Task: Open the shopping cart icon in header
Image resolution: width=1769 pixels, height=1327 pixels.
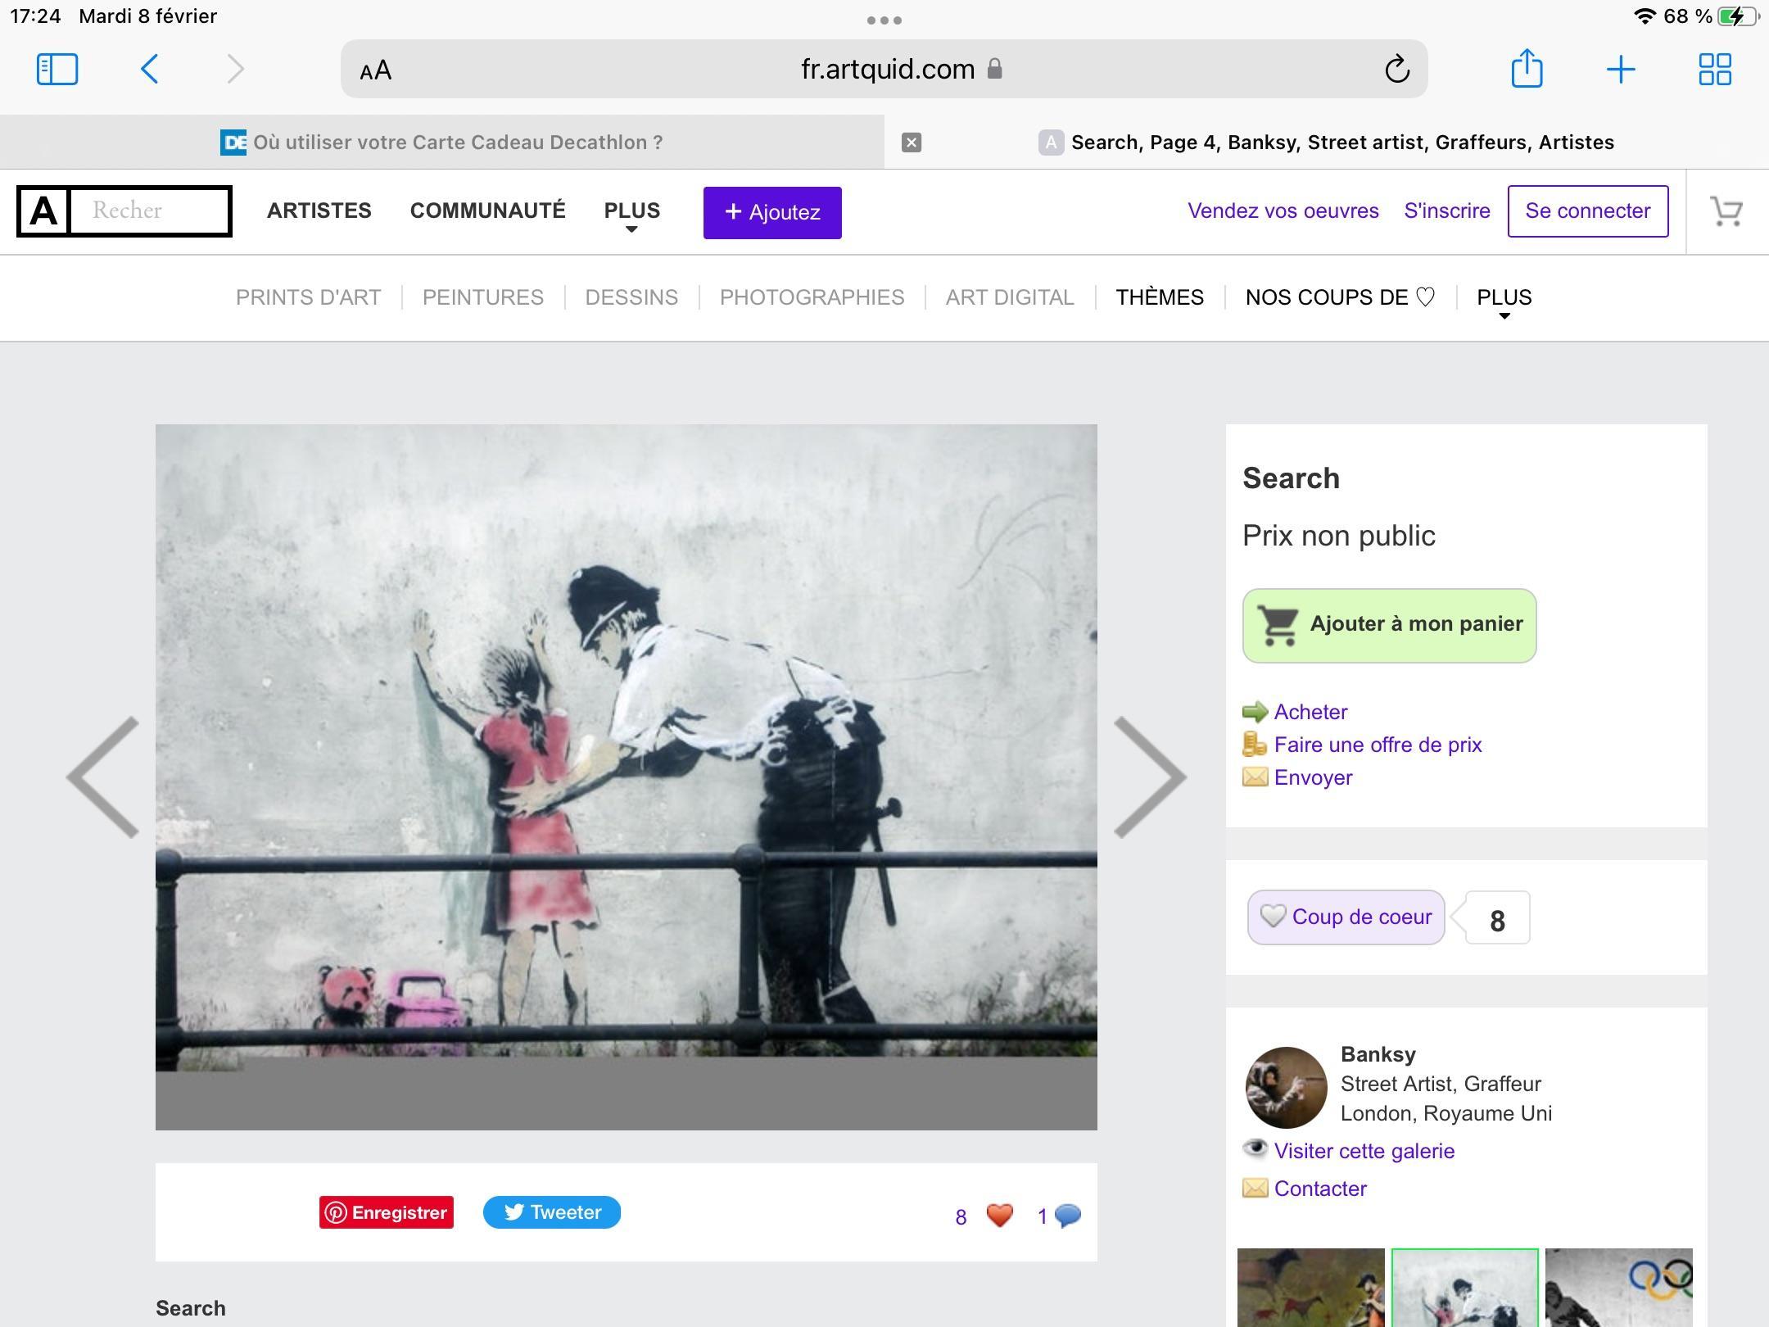Action: [x=1726, y=211]
